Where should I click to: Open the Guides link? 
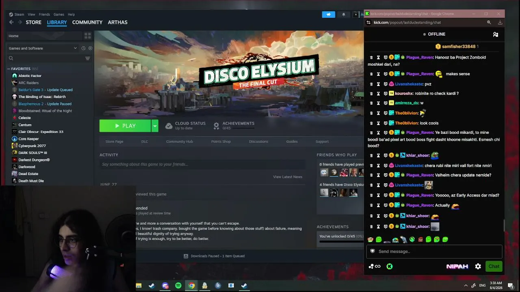tap(292, 142)
